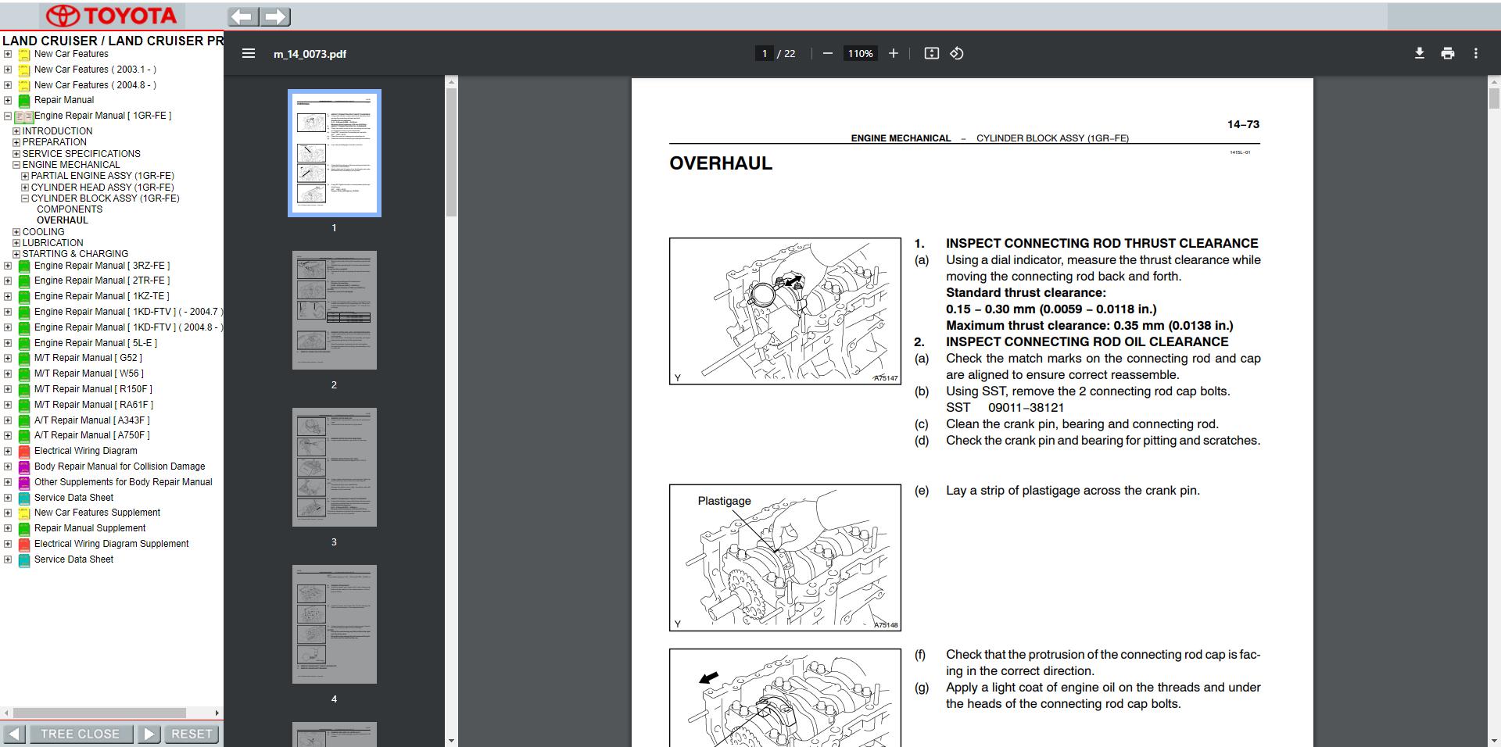Expand PARTIAL ENGINE ASSY (1GR-FE)
1501x747 pixels.
25,176
